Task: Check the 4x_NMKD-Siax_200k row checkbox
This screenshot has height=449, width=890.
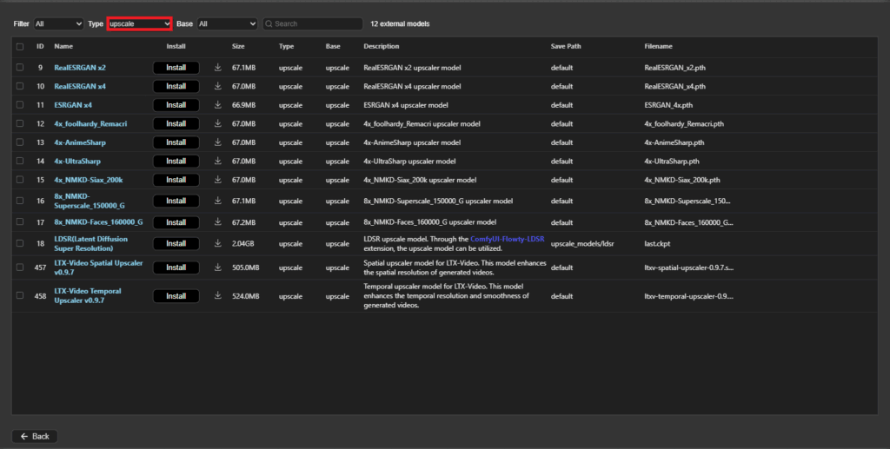Action: coord(20,180)
